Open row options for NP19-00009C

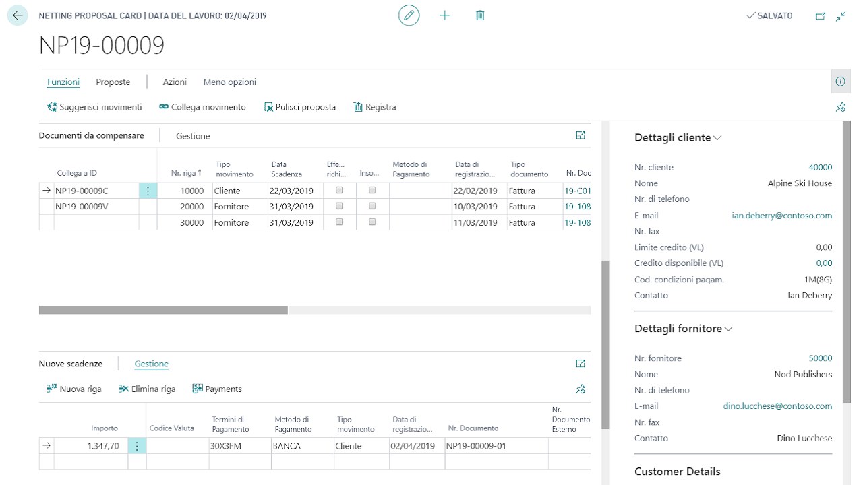[x=148, y=191]
